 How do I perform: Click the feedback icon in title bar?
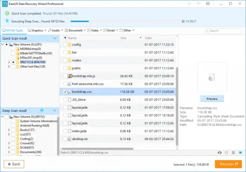(198, 3)
